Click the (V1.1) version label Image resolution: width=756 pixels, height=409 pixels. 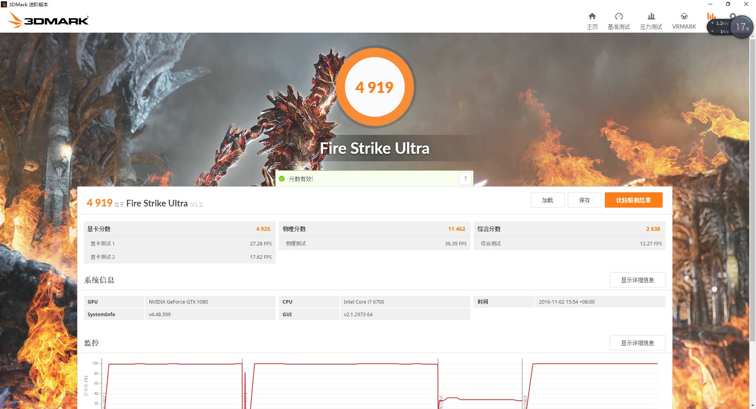196,204
